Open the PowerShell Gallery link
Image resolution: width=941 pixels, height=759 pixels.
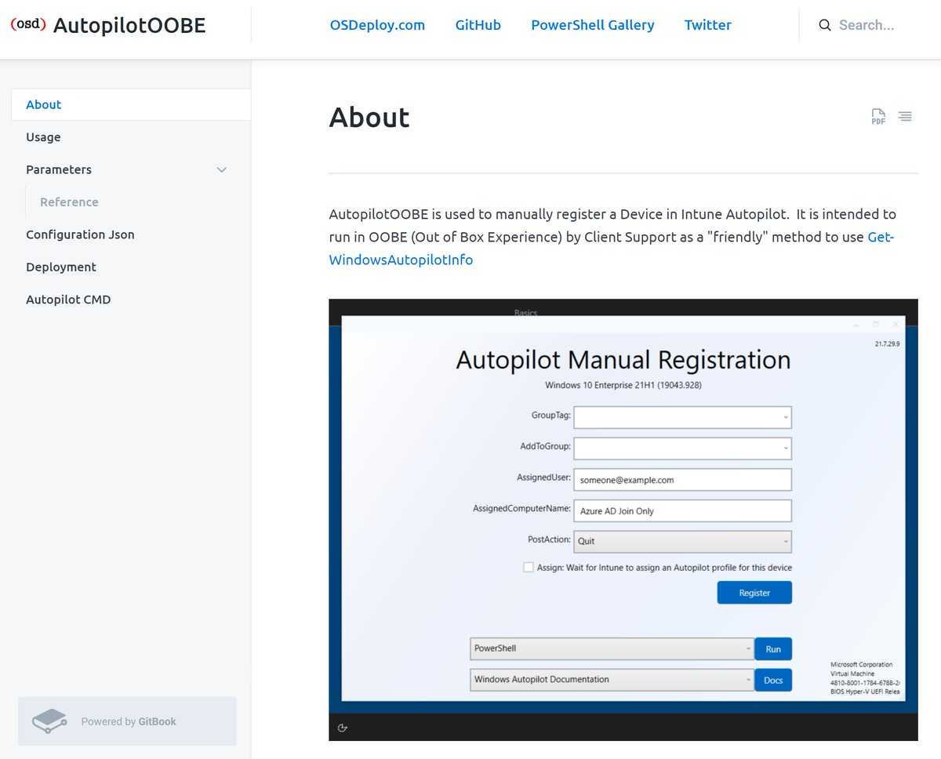[592, 25]
